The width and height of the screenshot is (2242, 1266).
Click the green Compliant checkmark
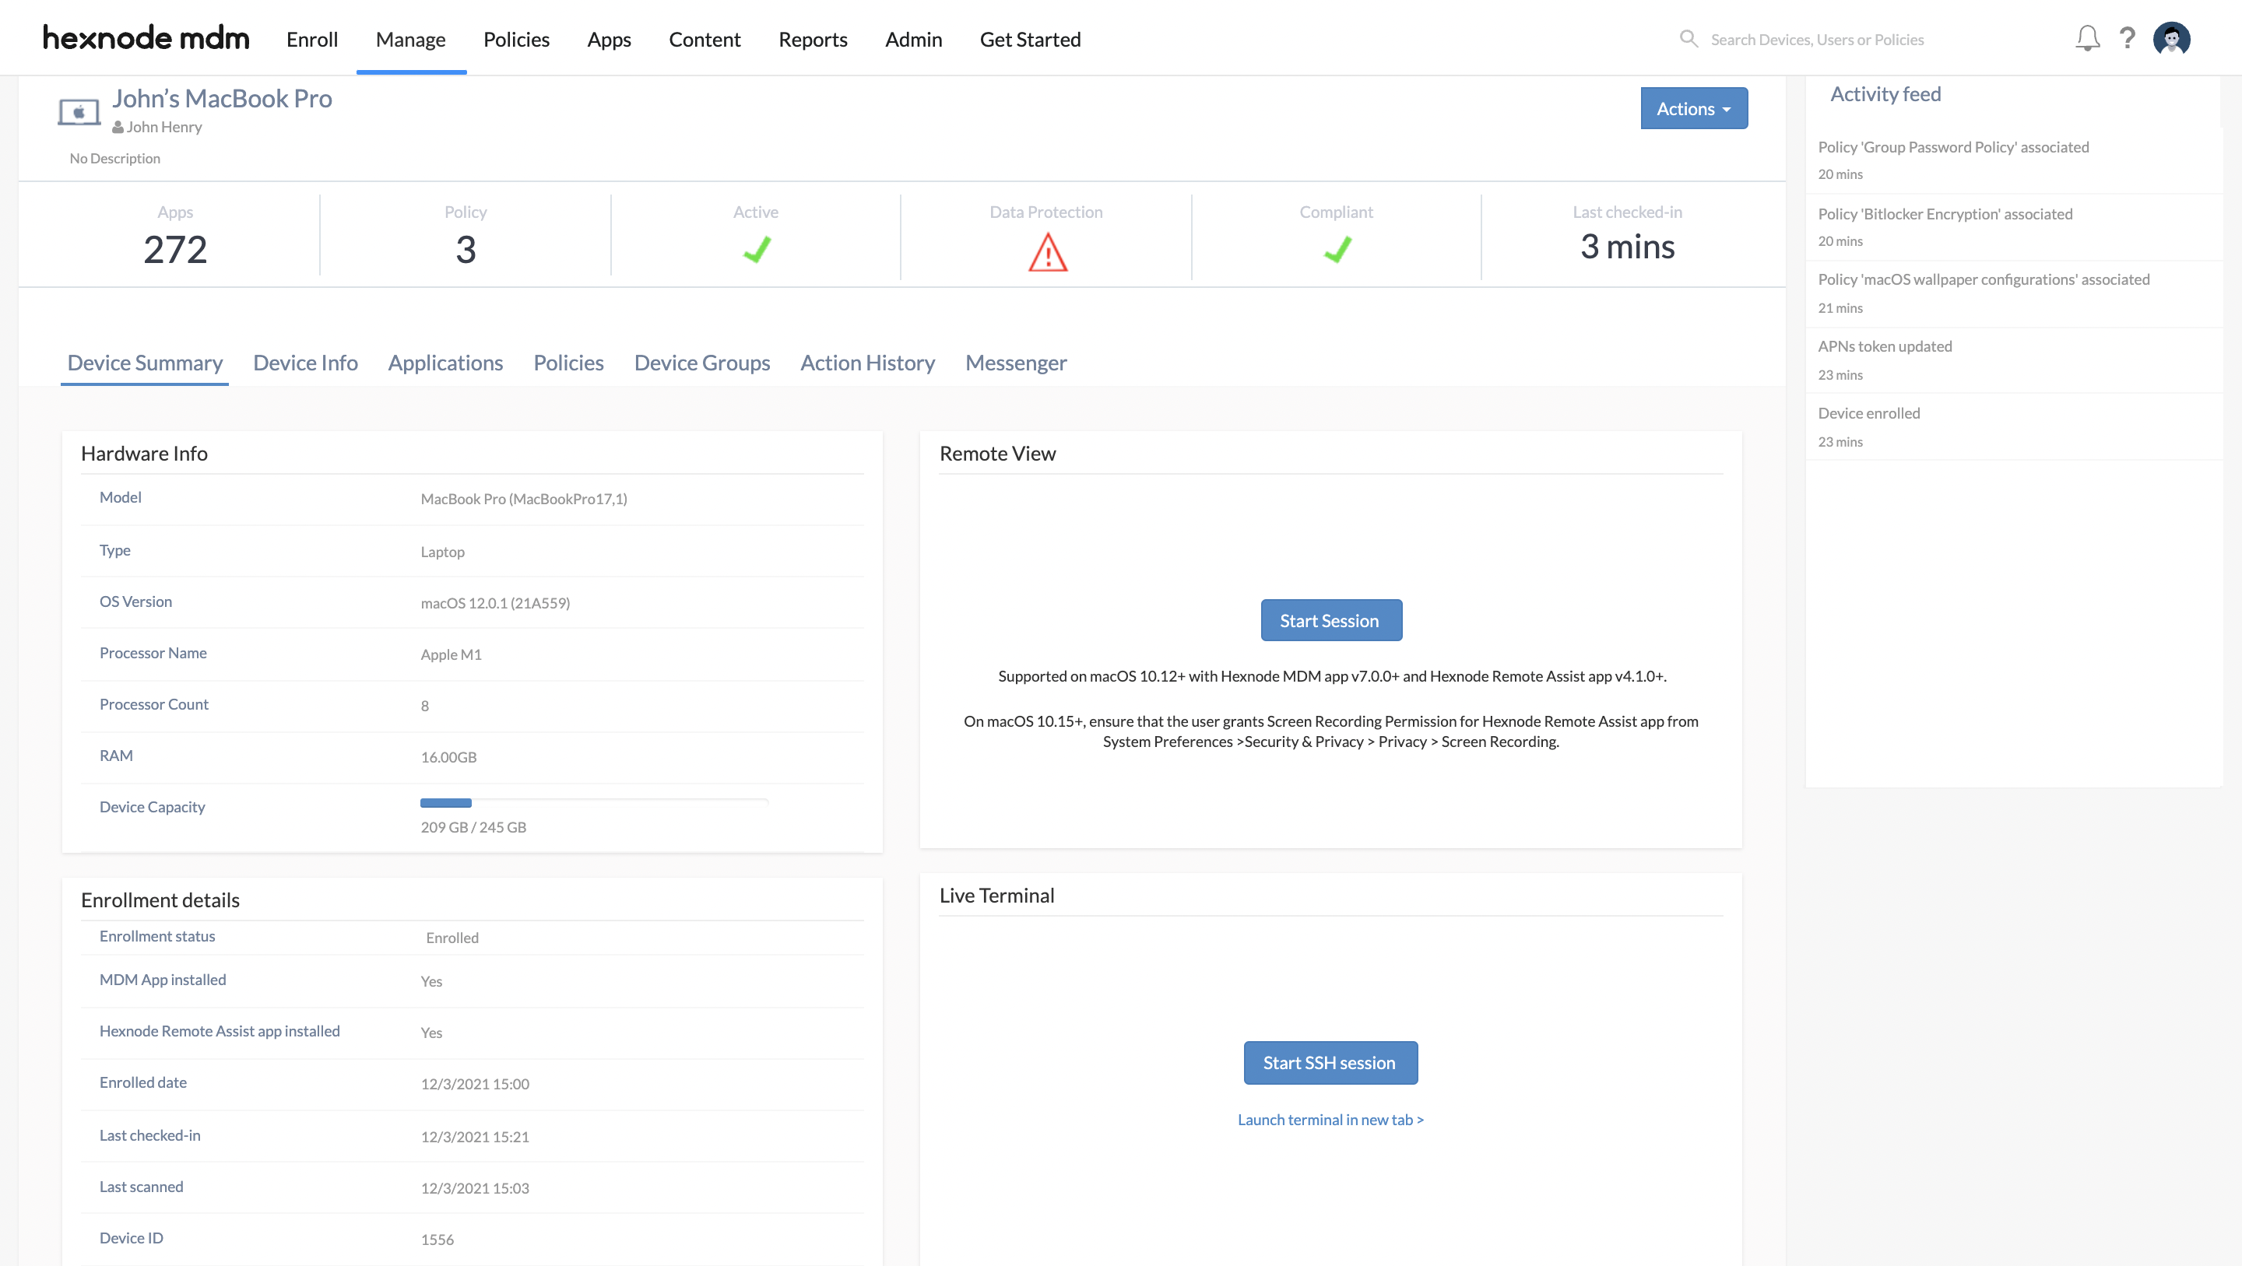coord(1337,251)
